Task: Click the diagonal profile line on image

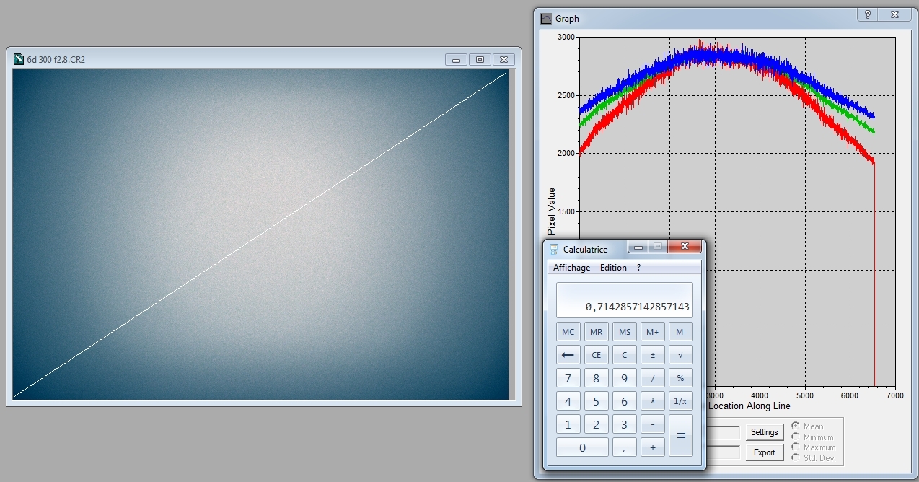Action: [x=260, y=235]
